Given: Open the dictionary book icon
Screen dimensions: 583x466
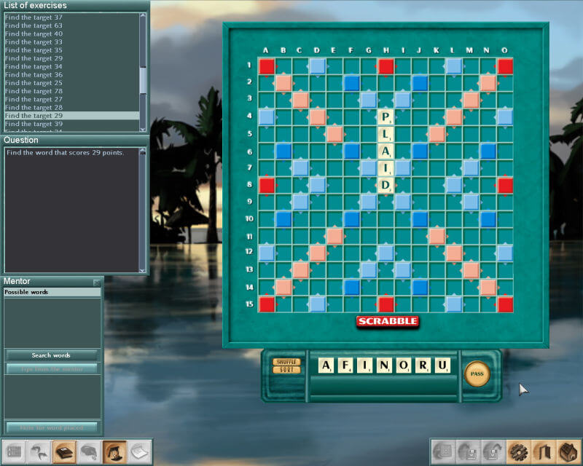Looking at the screenshot, I should (x=64, y=452).
